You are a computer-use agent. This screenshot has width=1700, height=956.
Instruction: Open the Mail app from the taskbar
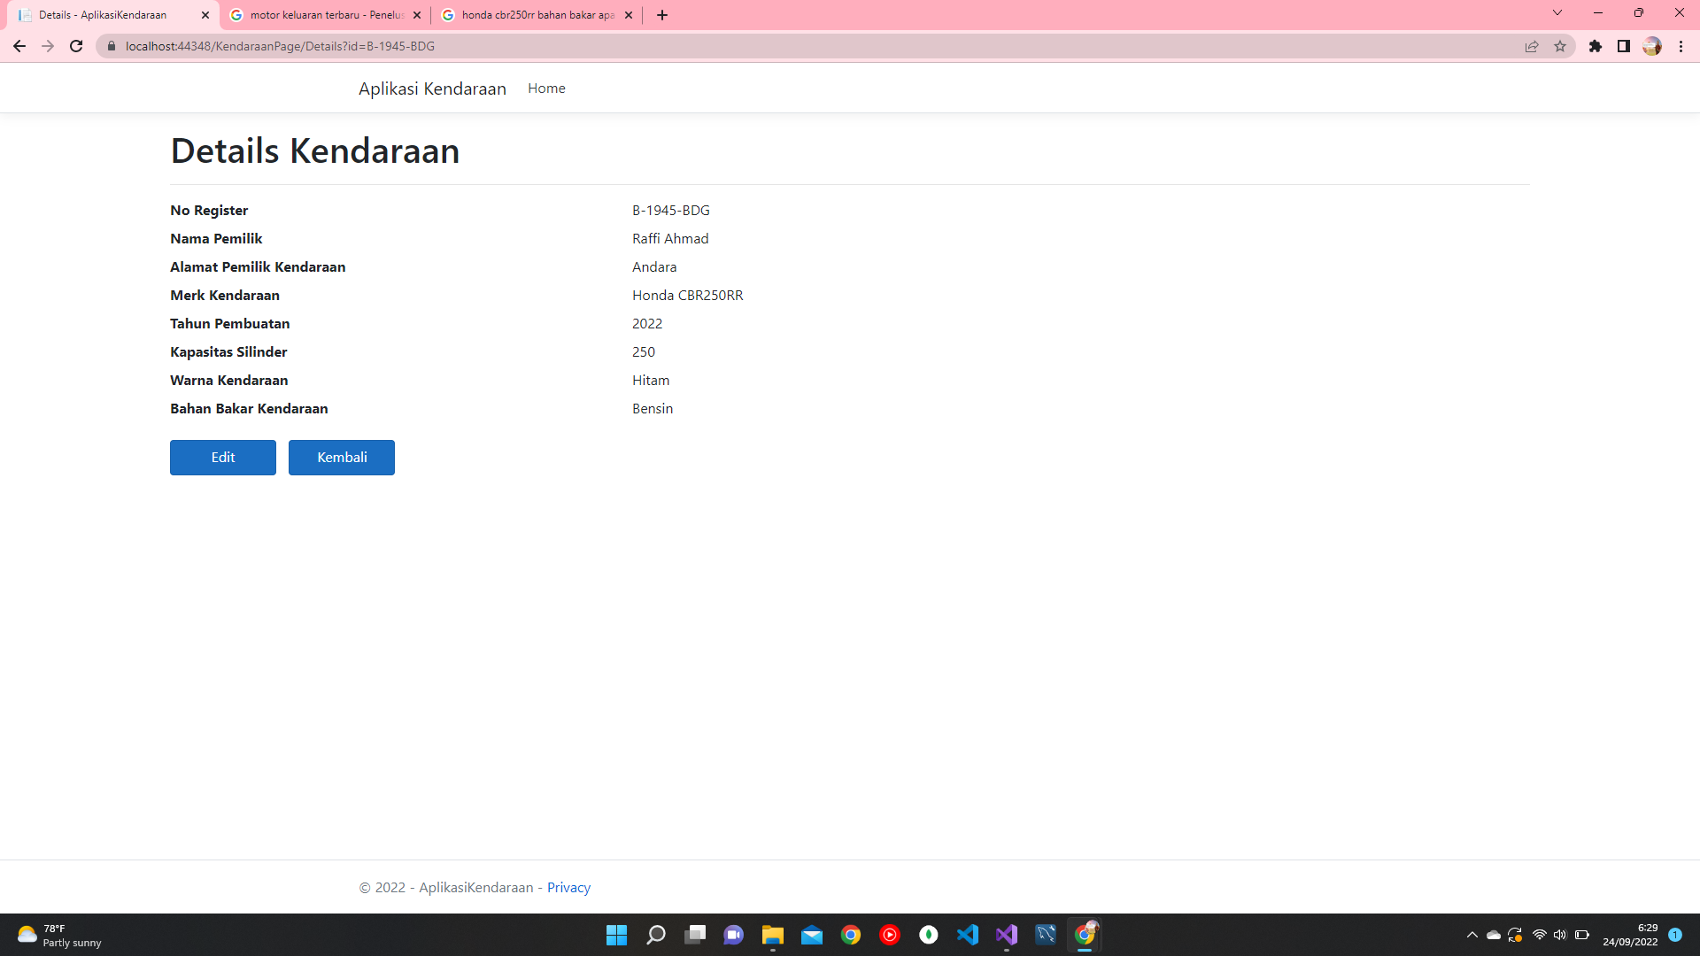(x=813, y=935)
